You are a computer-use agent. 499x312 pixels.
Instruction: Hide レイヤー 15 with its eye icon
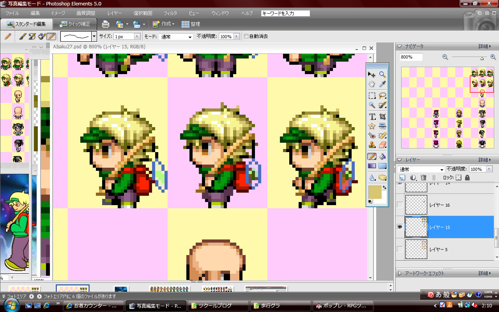tap(400, 227)
